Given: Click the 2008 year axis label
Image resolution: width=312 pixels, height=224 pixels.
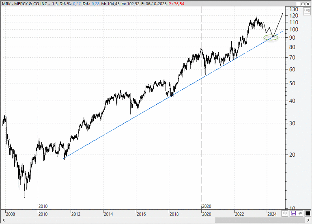Looking at the screenshot, I should (x=11, y=214).
